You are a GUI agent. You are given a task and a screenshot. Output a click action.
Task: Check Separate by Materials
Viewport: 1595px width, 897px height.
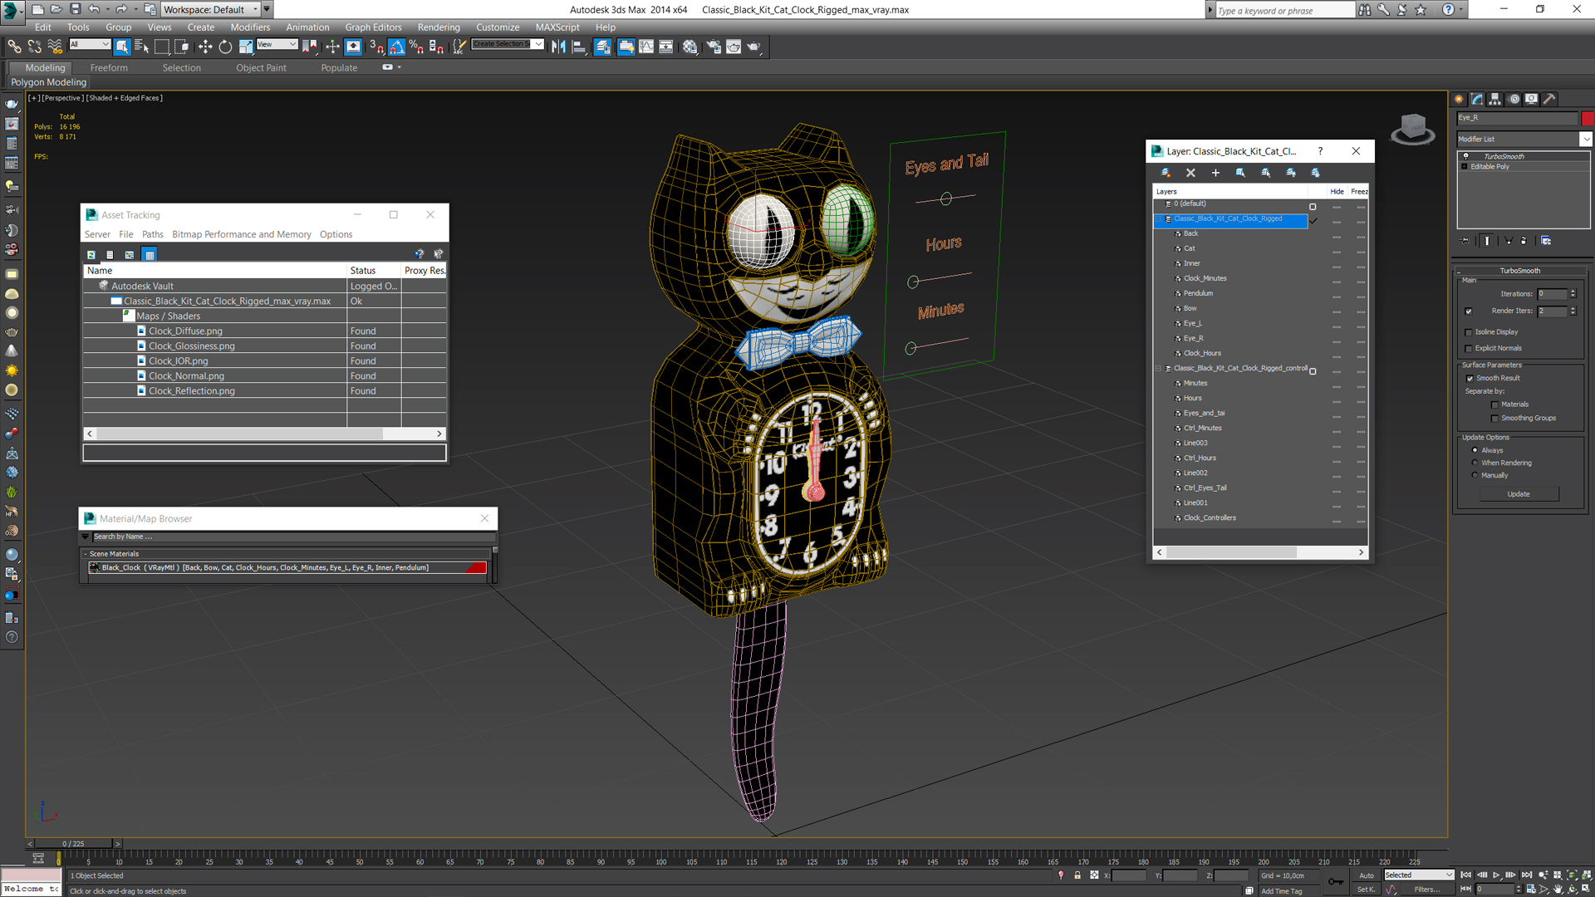pos(1495,405)
